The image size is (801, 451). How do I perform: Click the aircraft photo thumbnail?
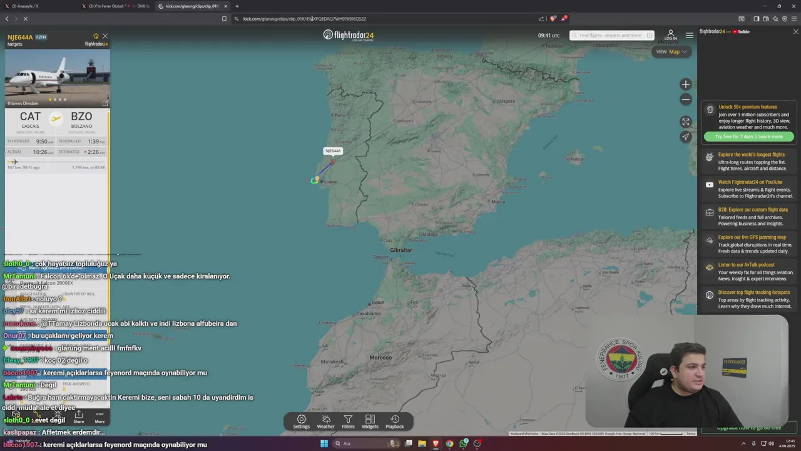(57, 78)
